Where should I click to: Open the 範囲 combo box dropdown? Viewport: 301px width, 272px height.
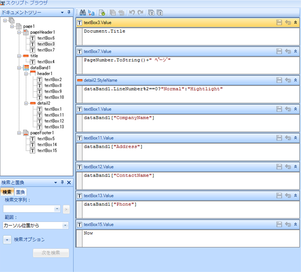tap(65, 225)
